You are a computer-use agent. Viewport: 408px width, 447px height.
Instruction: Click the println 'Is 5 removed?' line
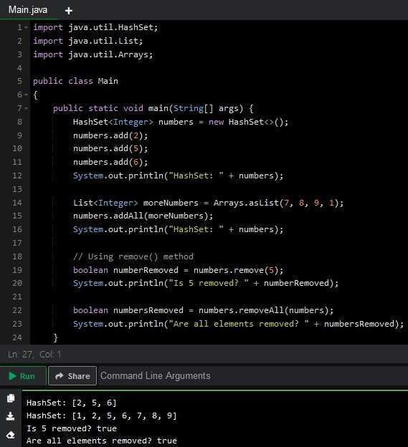coord(206,283)
